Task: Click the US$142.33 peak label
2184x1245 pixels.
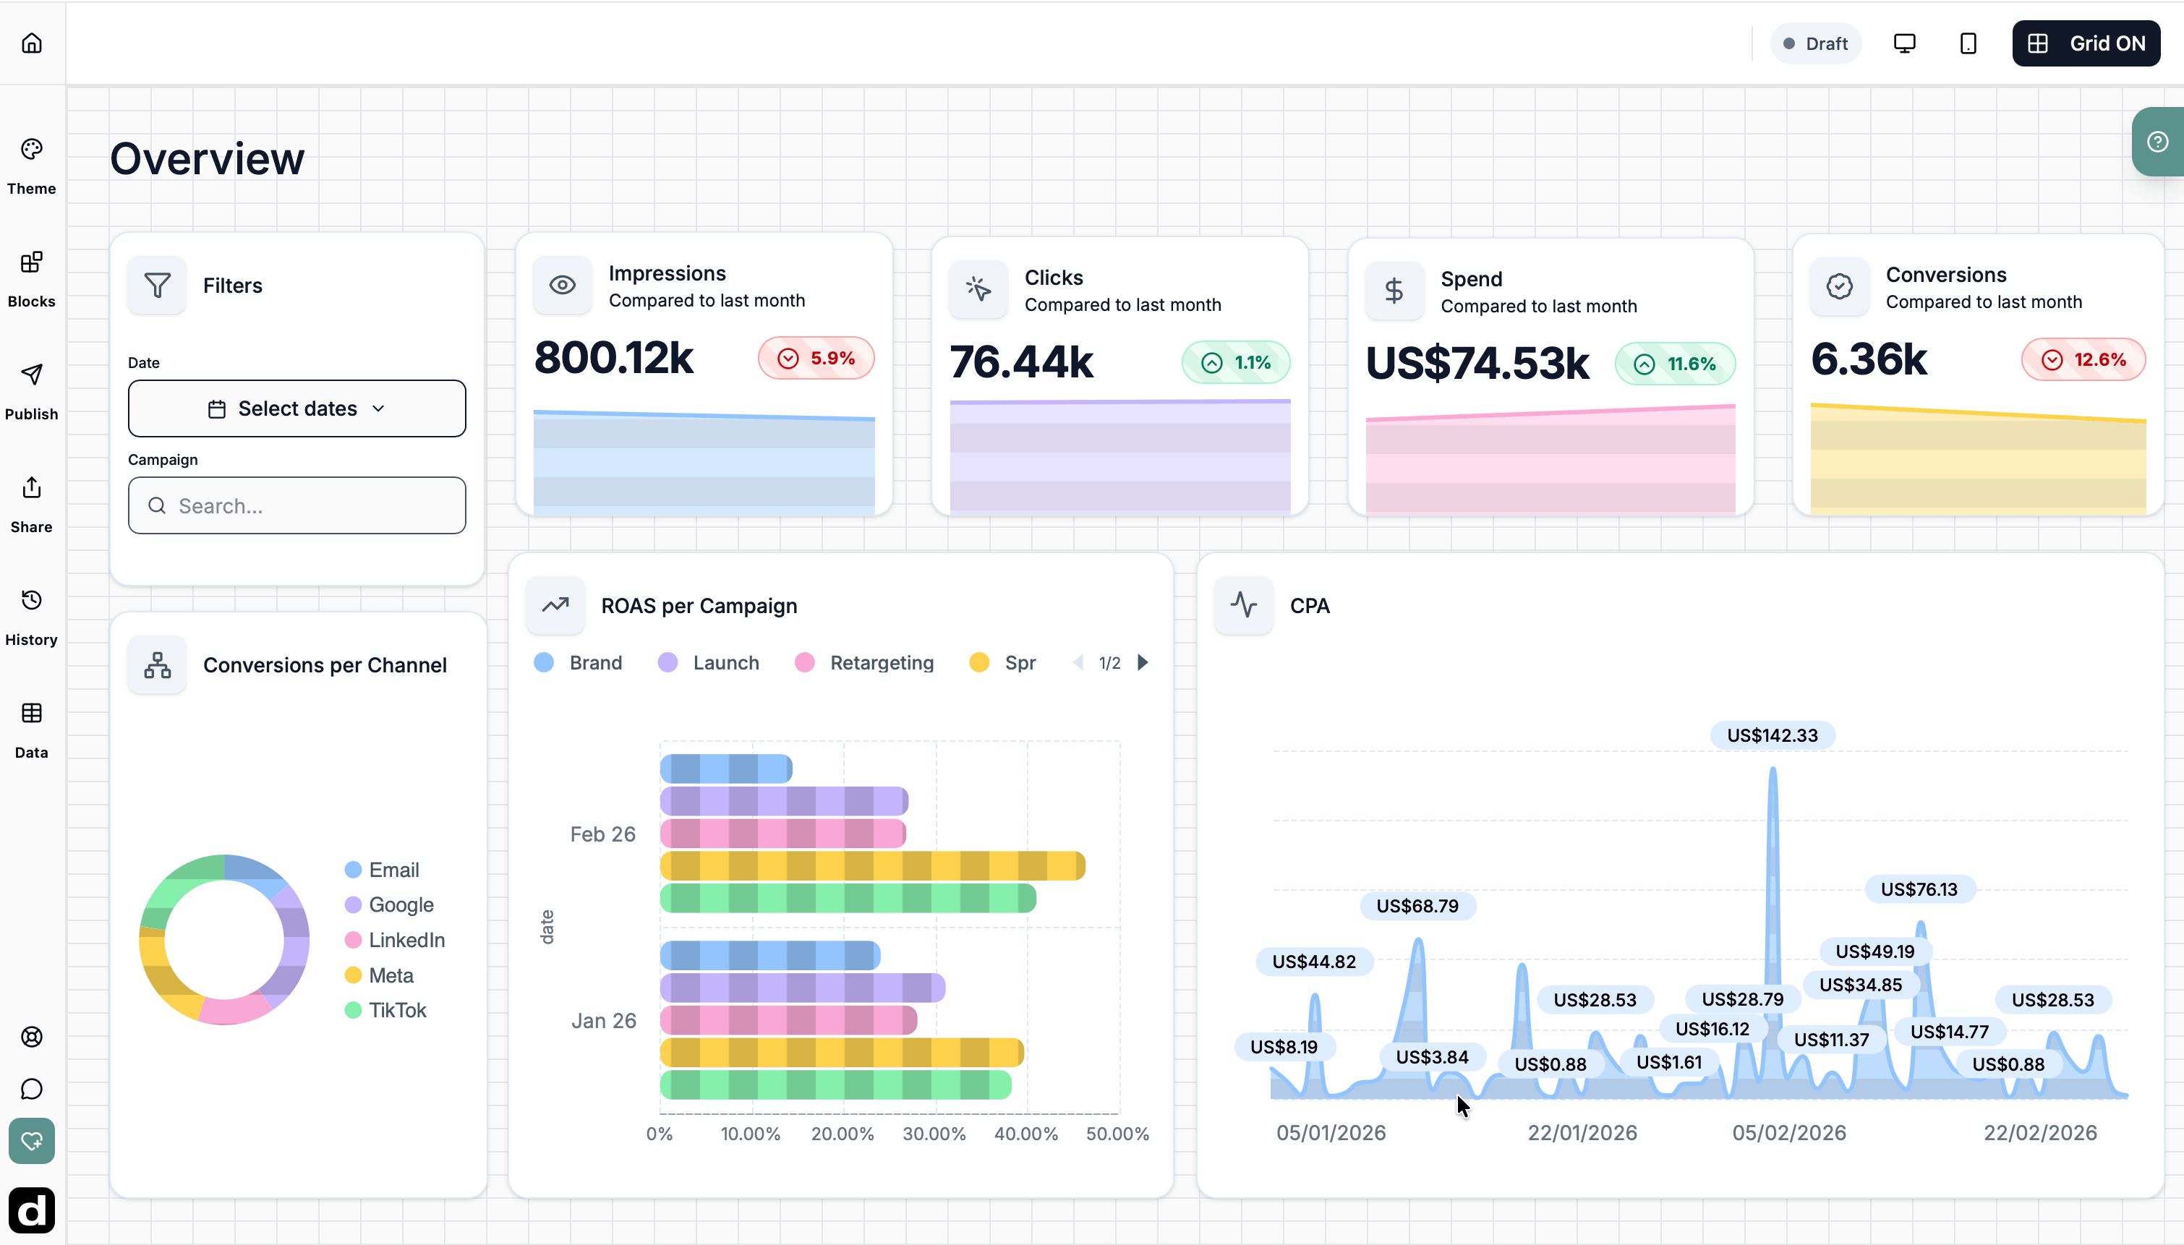Action: pos(1772,735)
